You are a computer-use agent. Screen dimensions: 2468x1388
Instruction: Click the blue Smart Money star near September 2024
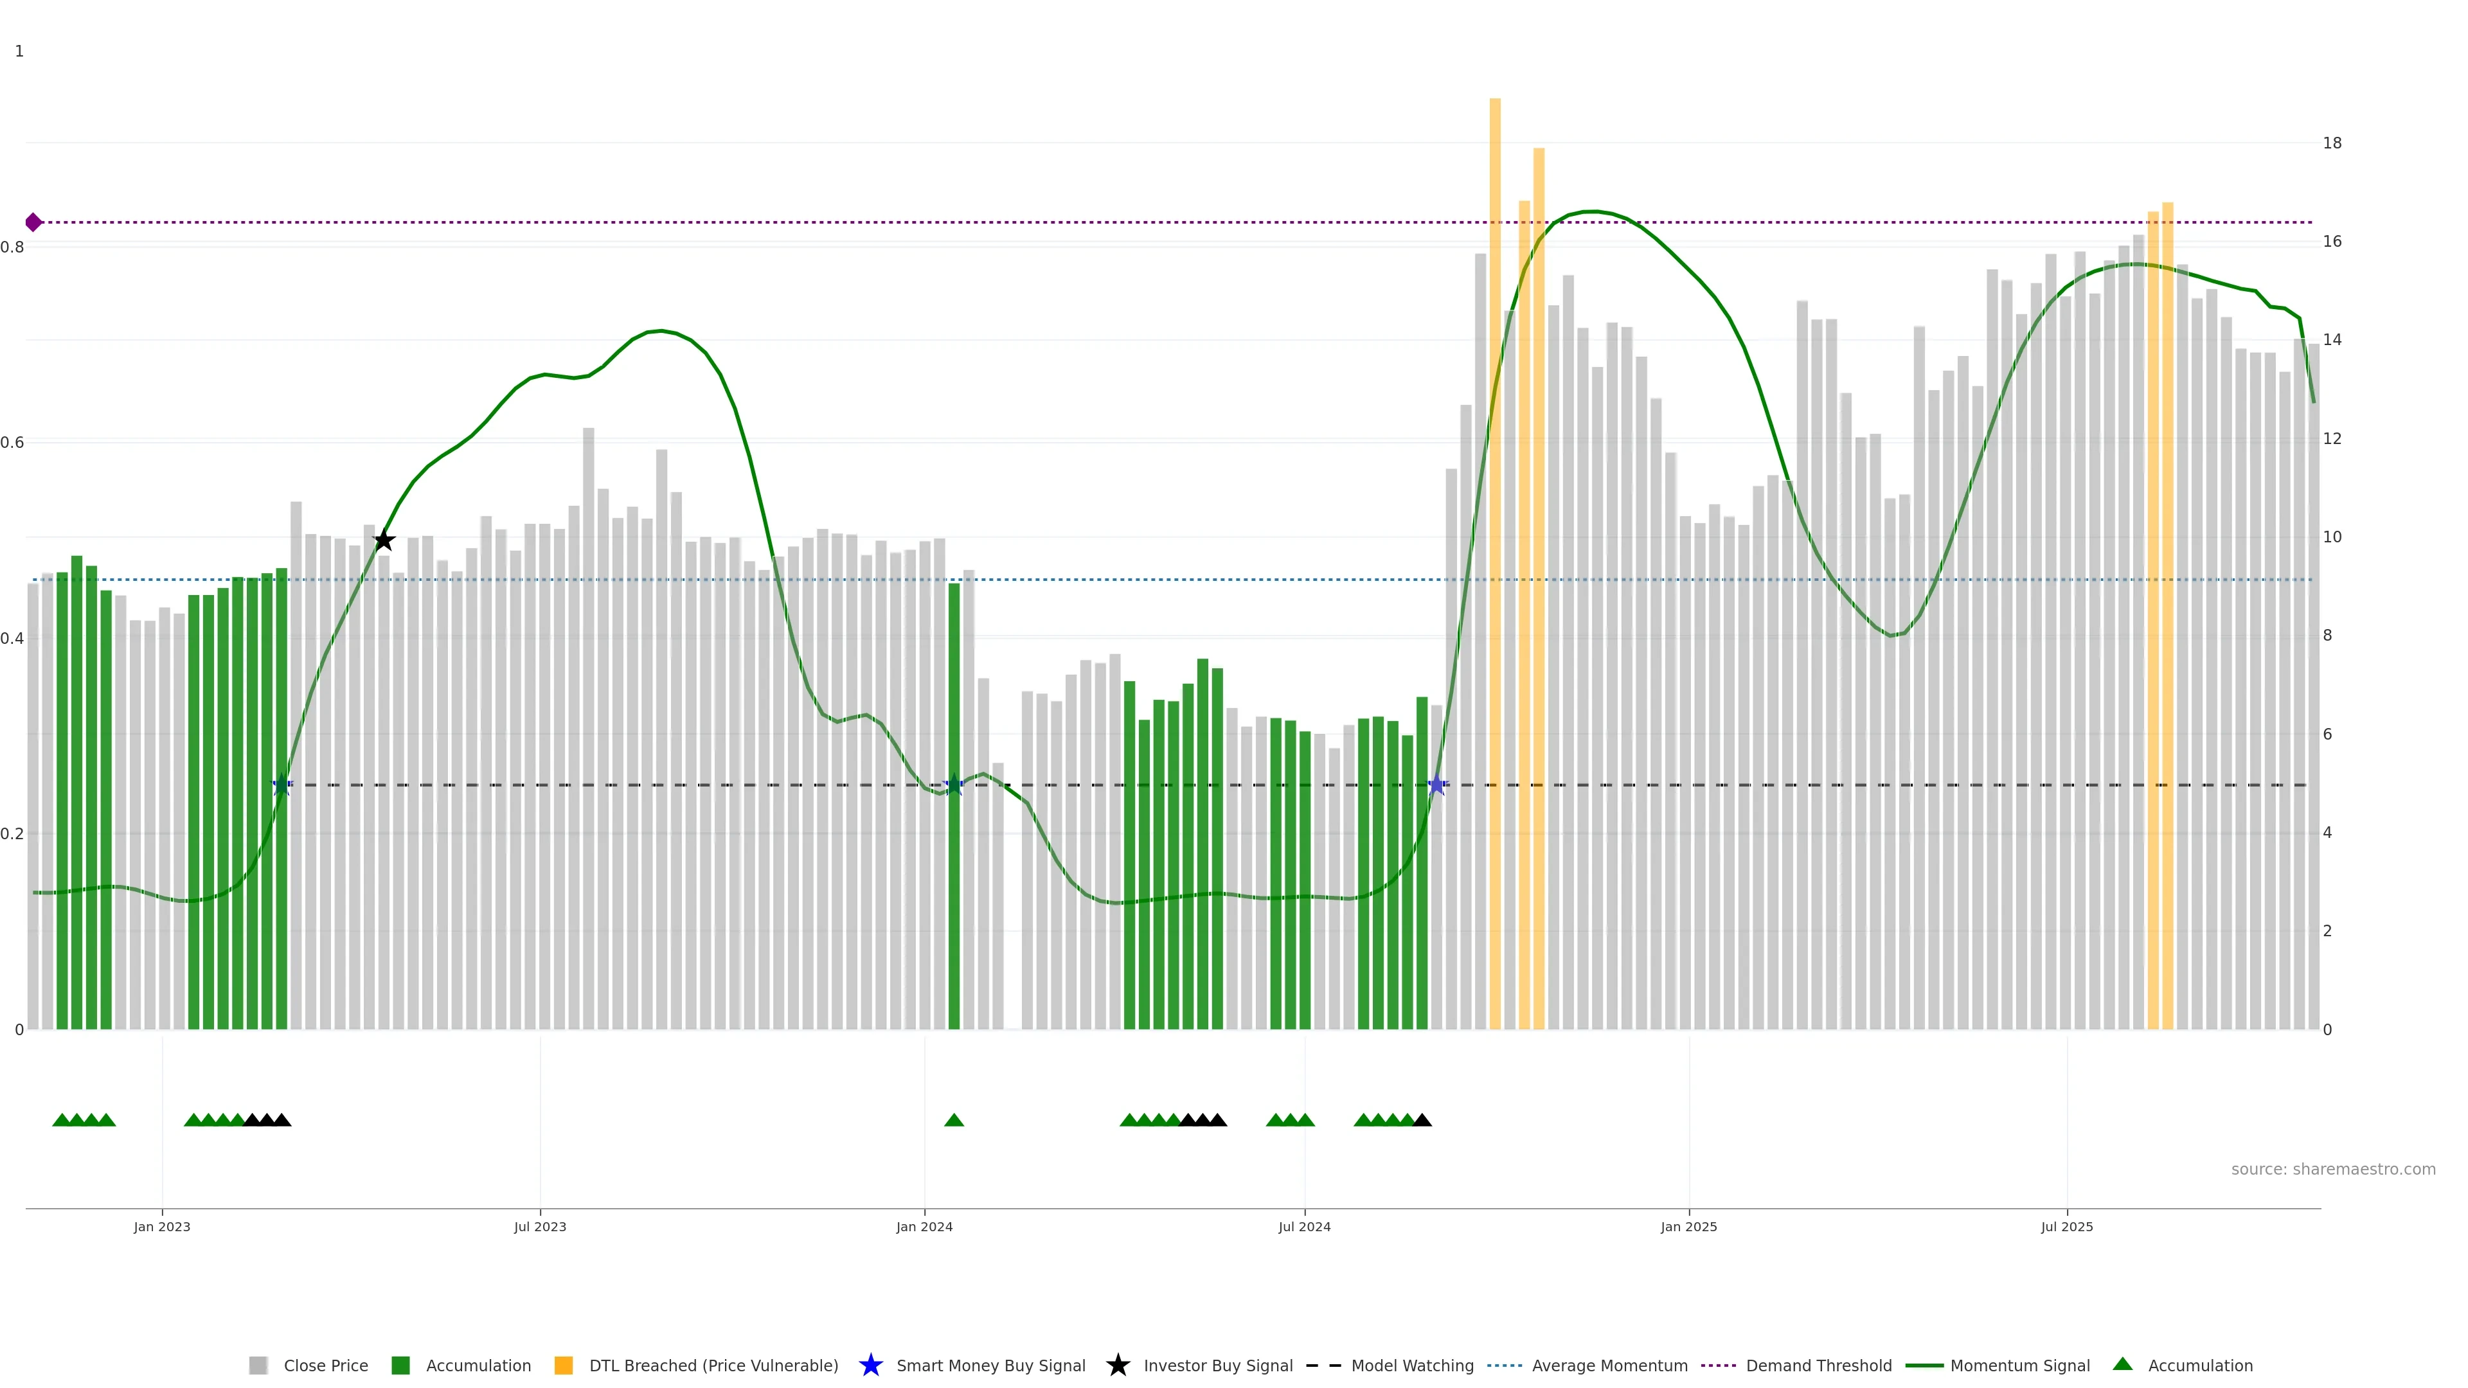[1436, 785]
